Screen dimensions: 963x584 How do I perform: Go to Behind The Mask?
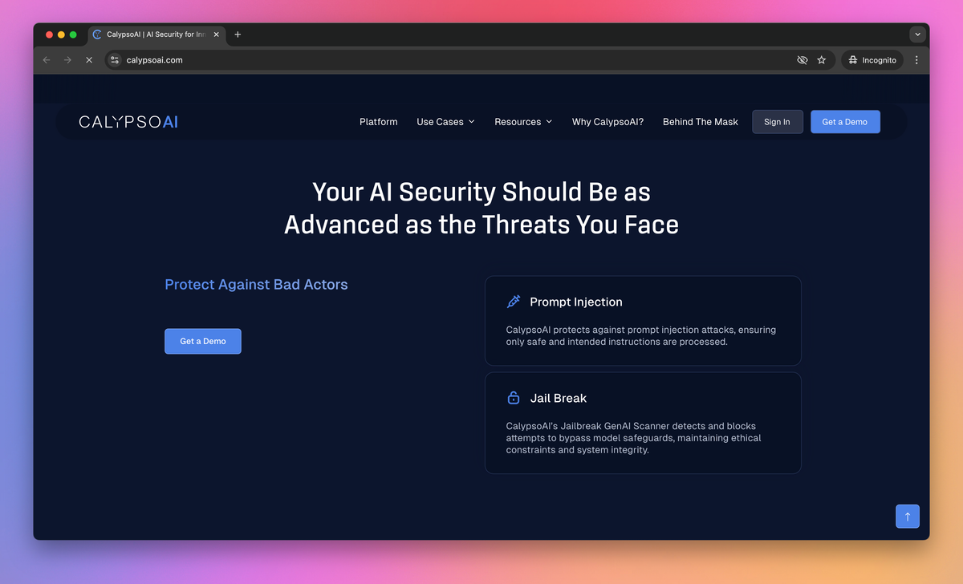[x=701, y=122]
